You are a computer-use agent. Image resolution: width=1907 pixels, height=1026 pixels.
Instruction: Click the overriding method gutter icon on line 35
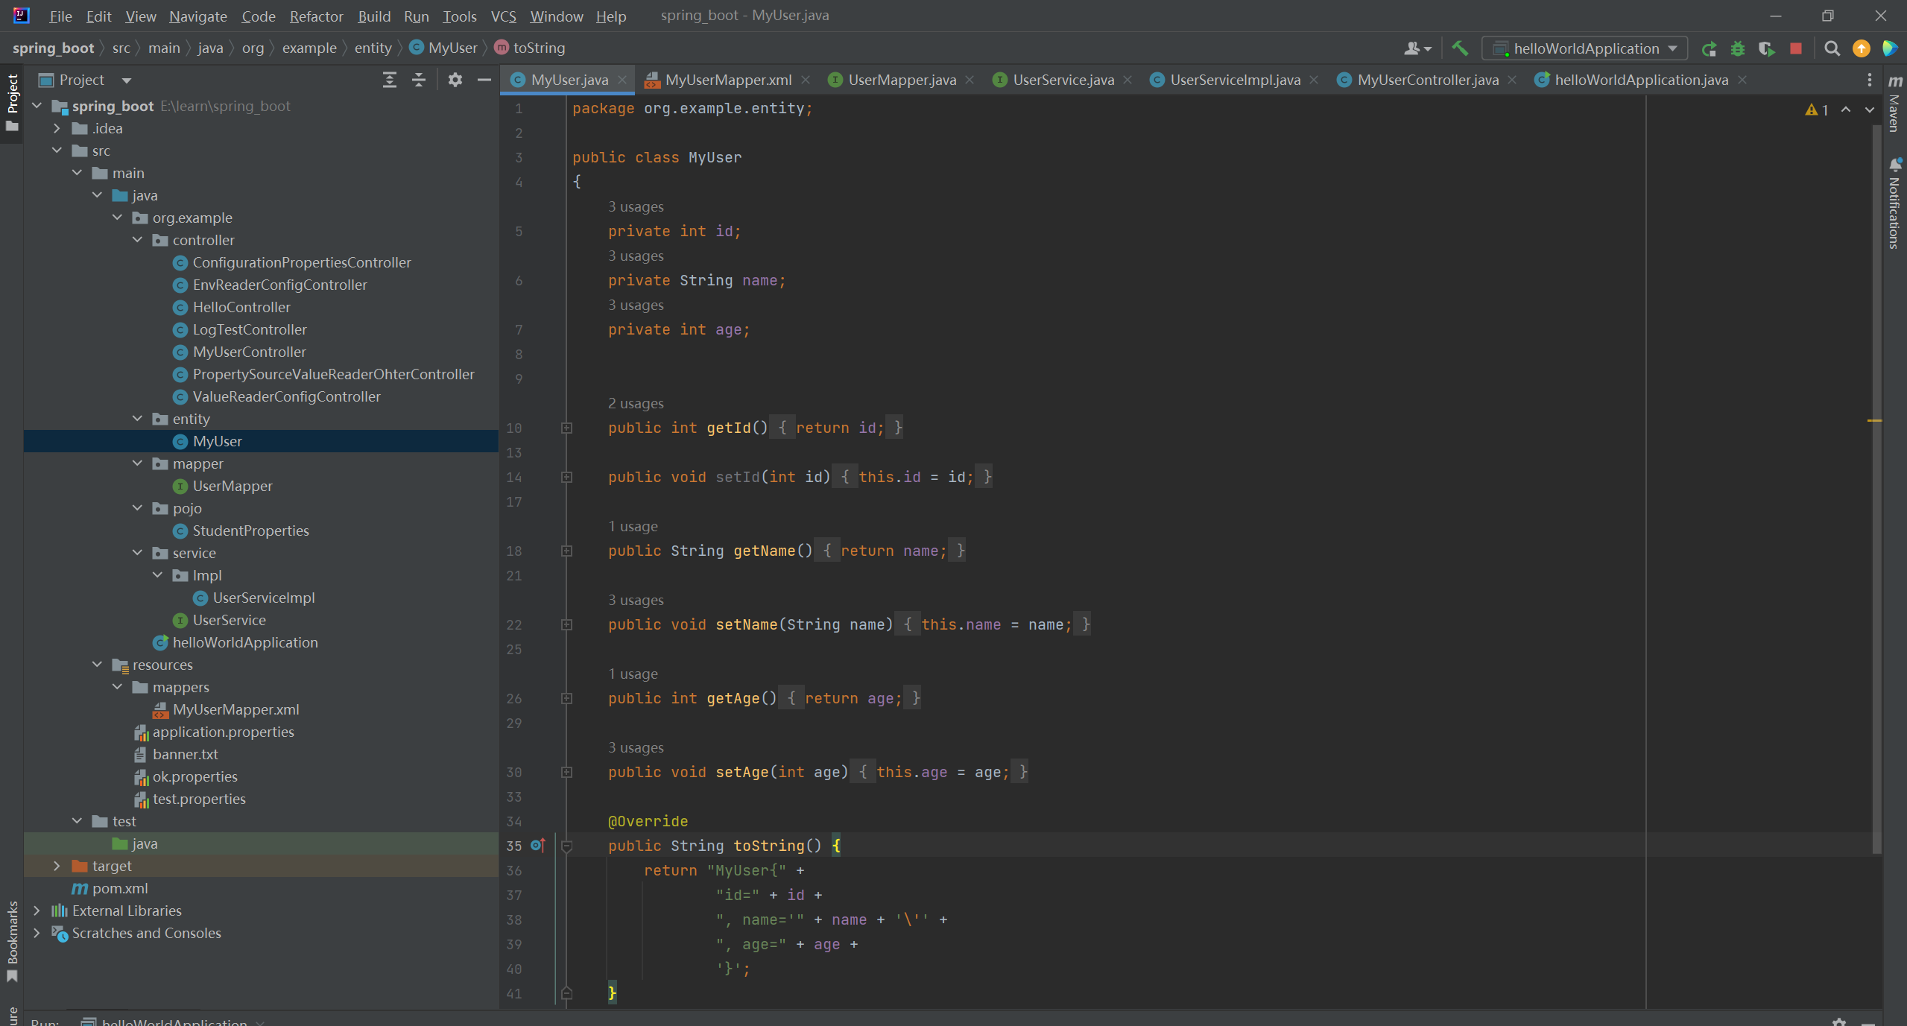pyautogui.click(x=538, y=845)
